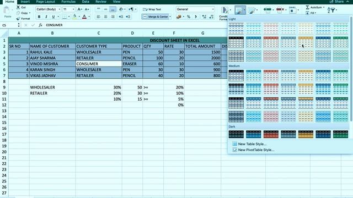The image size is (353, 198).
Task: Click the DISCOUNT SHEET IN EXCEL title
Action: coord(174,40)
